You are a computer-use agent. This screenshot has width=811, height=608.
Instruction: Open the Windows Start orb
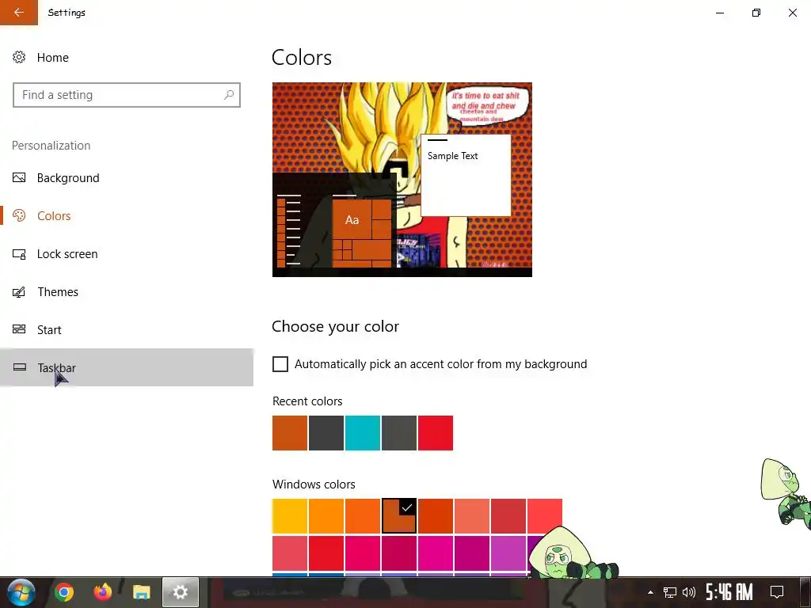(21, 592)
